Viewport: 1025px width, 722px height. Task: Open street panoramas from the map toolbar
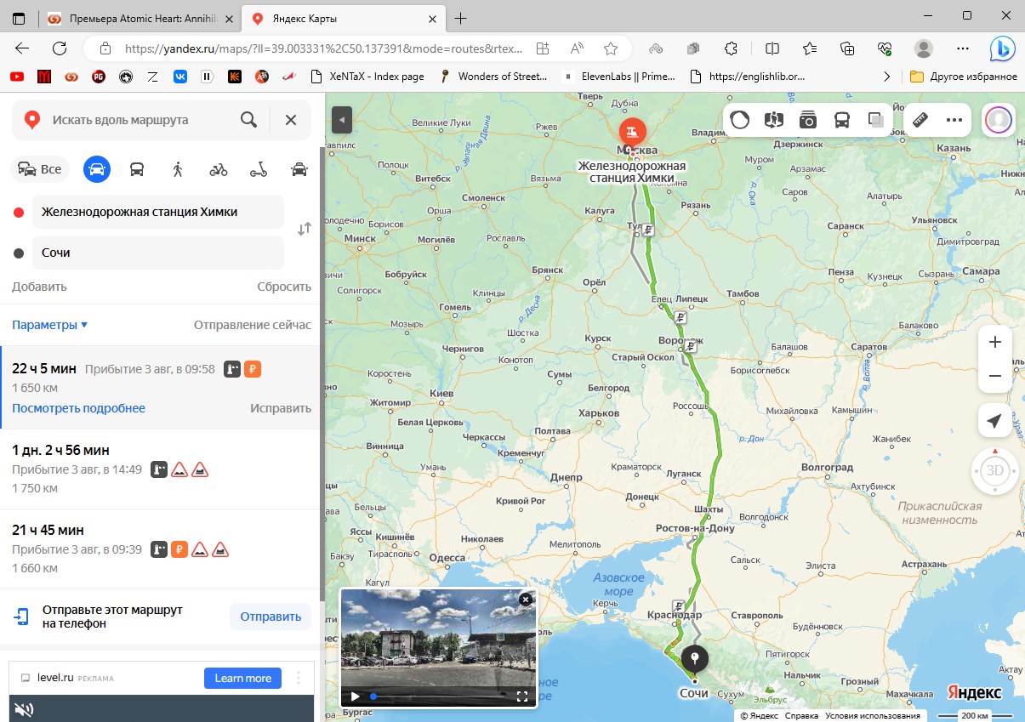click(774, 120)
